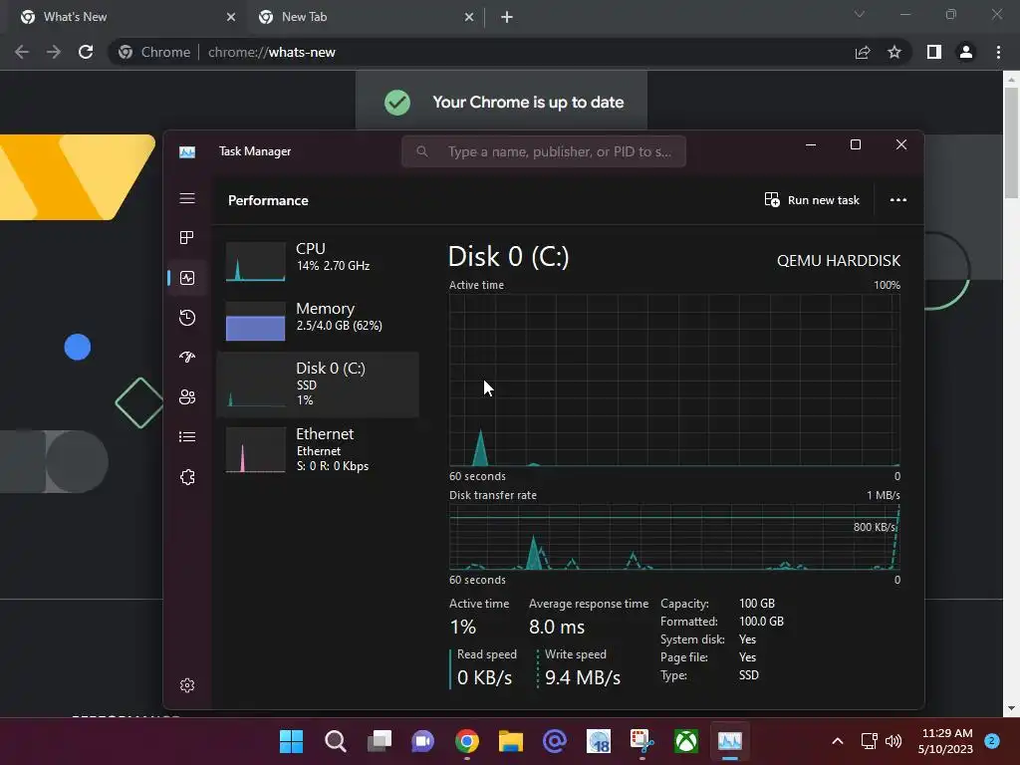
Task: Open Chat app on taskbar
Action: pos(422,741)
